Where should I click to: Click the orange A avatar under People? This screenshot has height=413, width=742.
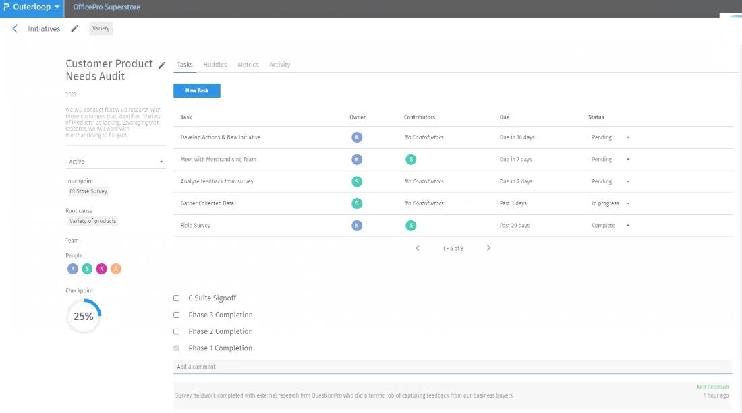(x=116, y=269)
